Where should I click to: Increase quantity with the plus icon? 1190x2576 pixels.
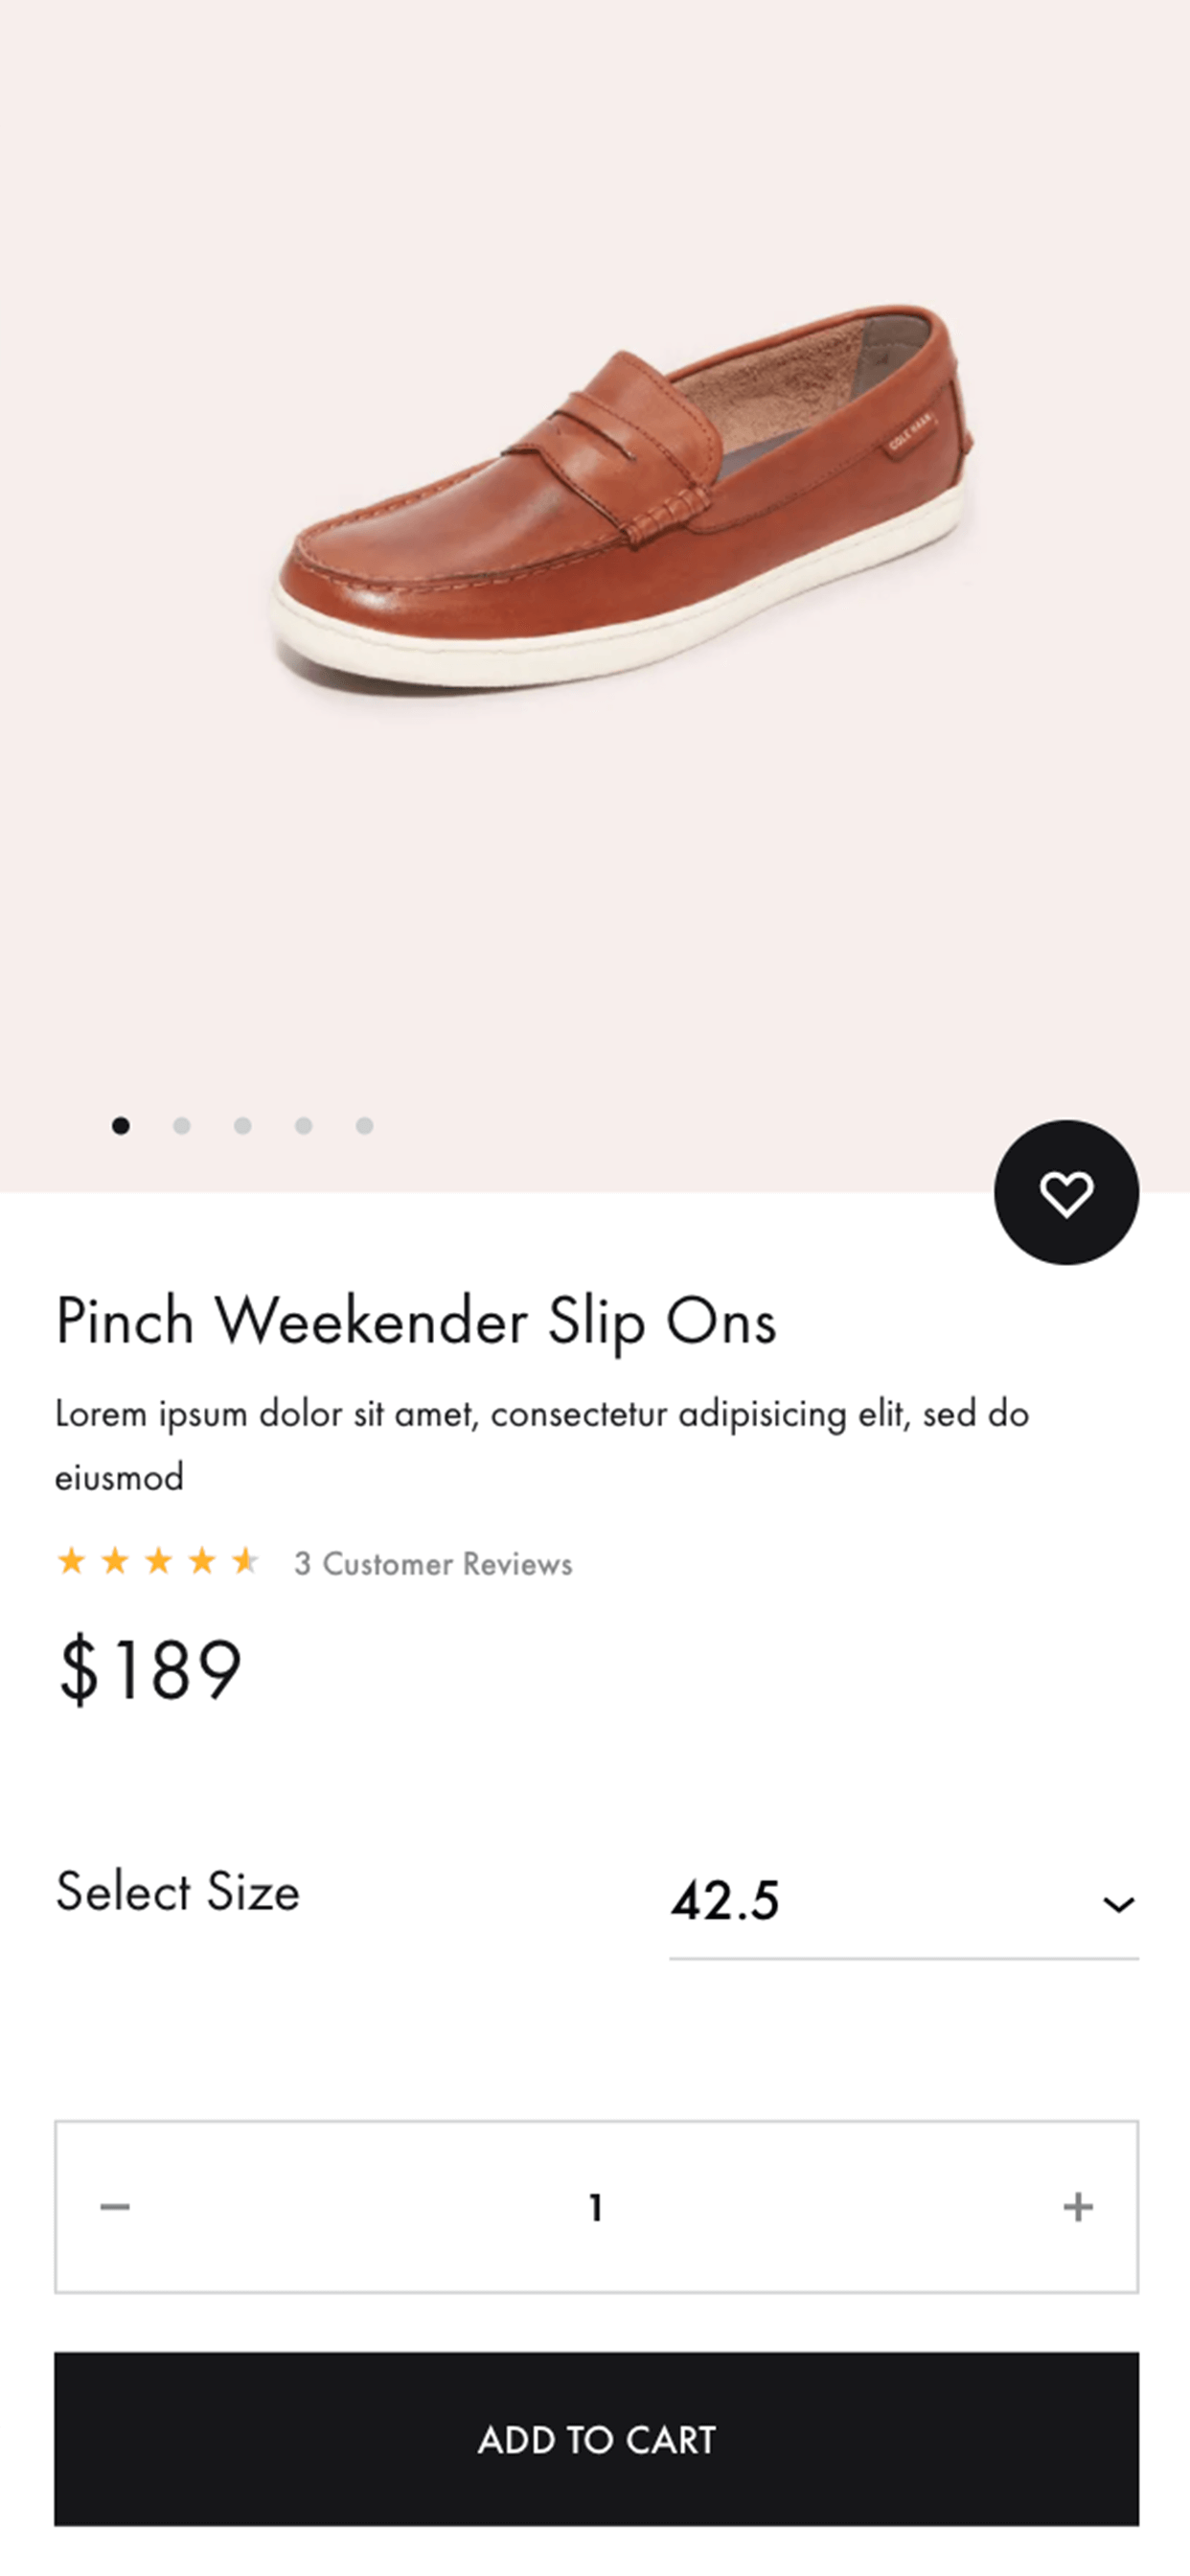pyautogui.click(x=1078, y=2206)
